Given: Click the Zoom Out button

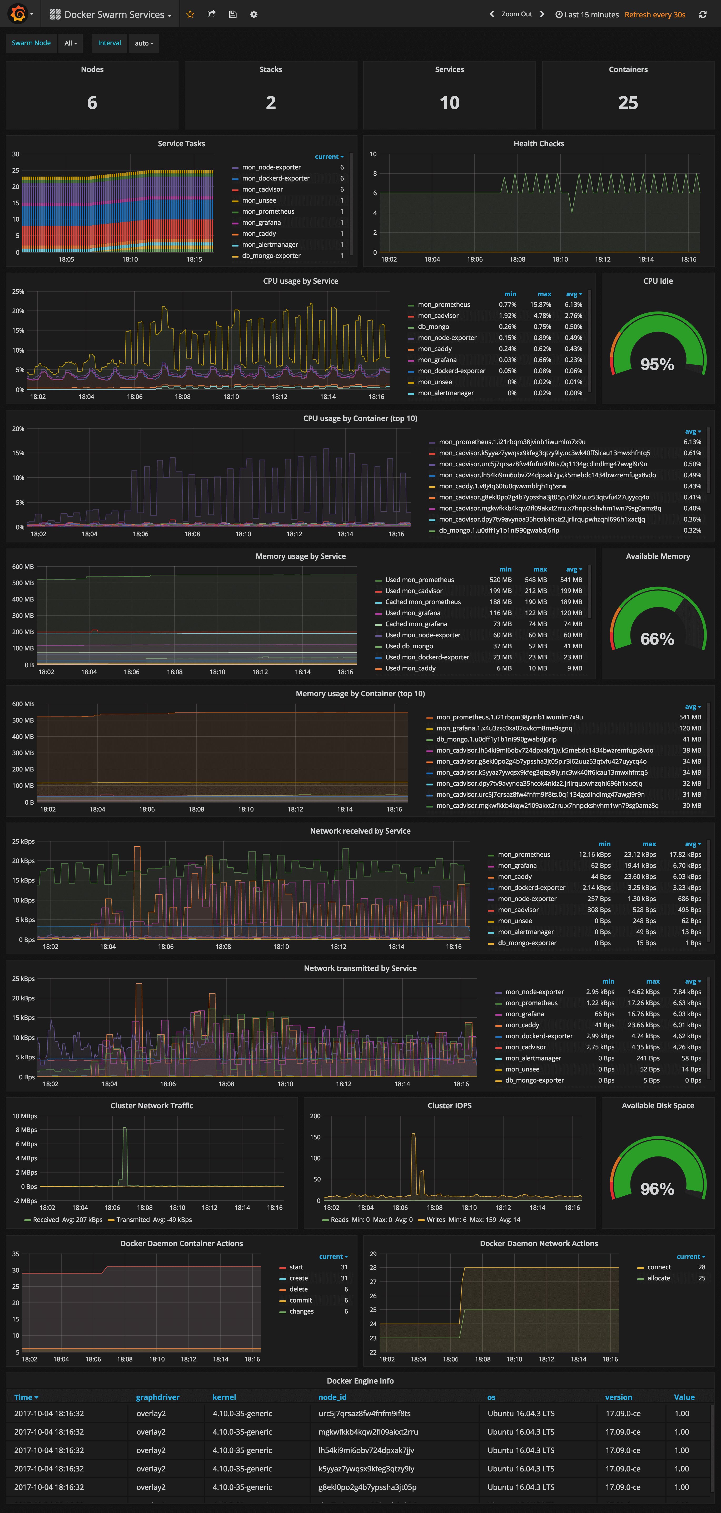Looking at the screenshot, I should [x=516, y=15].
